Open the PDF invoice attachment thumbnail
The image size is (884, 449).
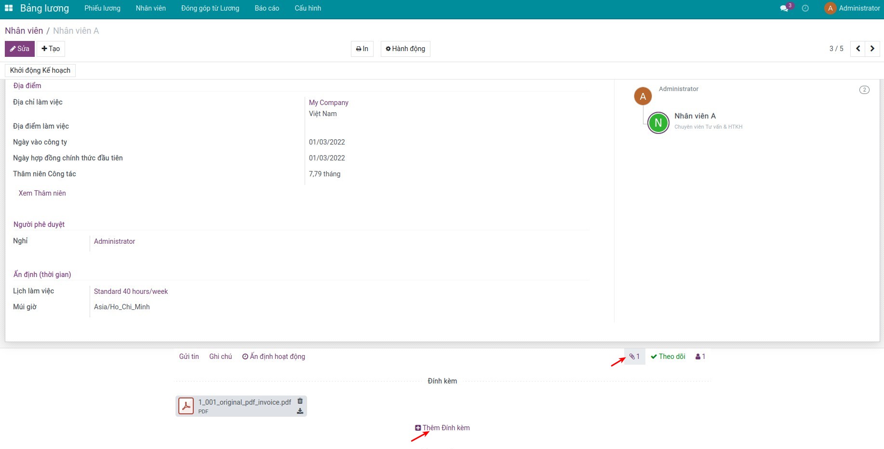click(x=186, y=406)
